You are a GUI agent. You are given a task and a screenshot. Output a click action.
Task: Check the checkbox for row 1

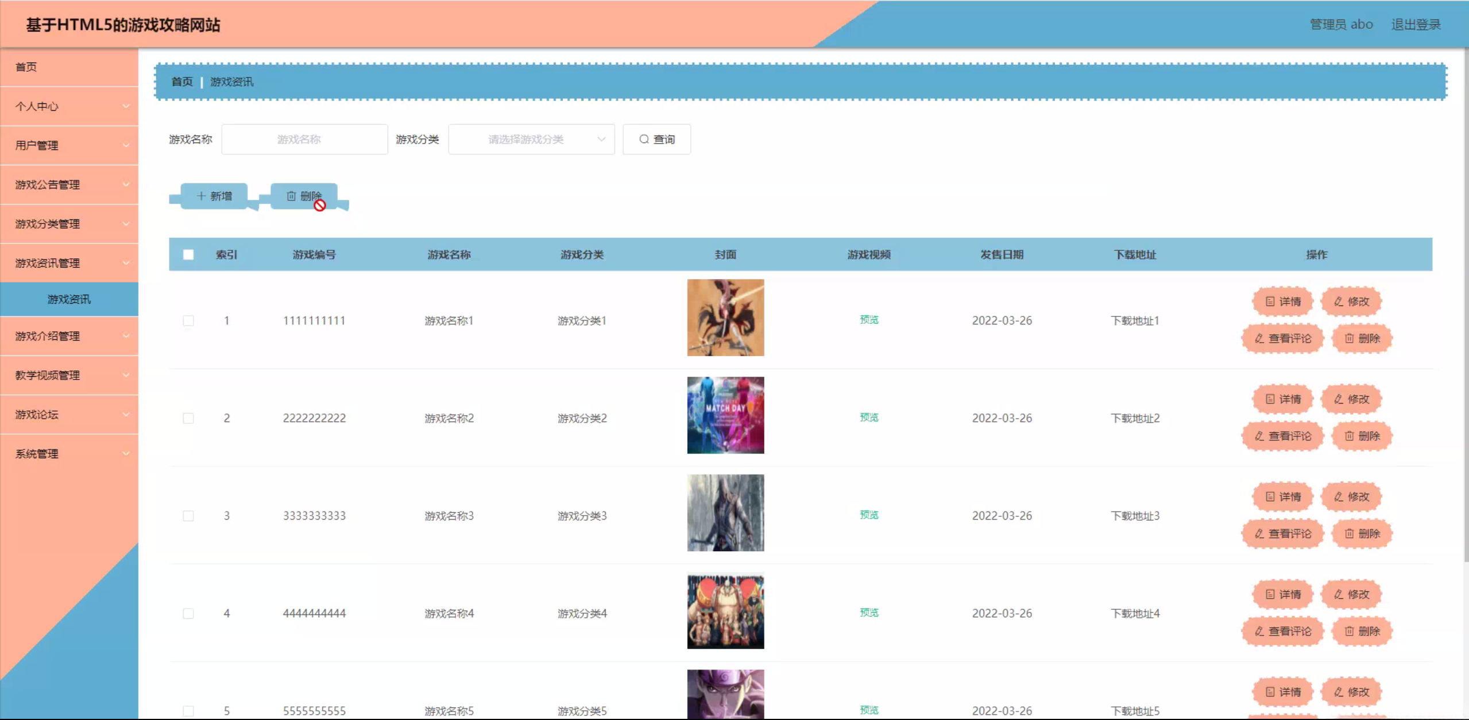tap(188, 320)
